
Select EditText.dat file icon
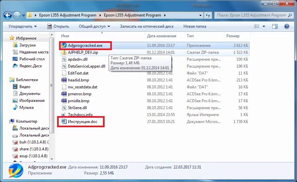pos(64,73)
